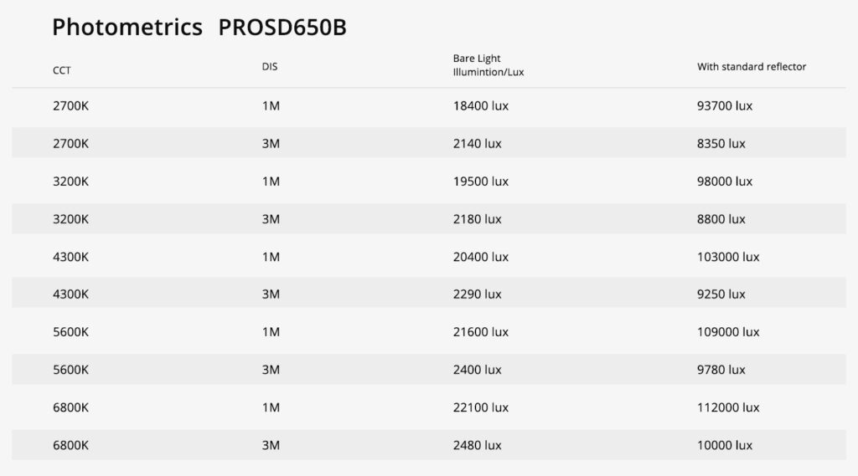Viewport: 858px width, 476px height.
Task: Select the Bare Light Illumintion/Lux header
Action: (x=488, y=65)
